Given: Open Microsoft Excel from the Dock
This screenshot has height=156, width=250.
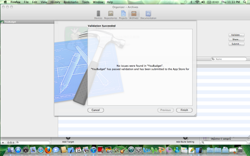Looking at the screenshot, I should (x=154, y=150).
